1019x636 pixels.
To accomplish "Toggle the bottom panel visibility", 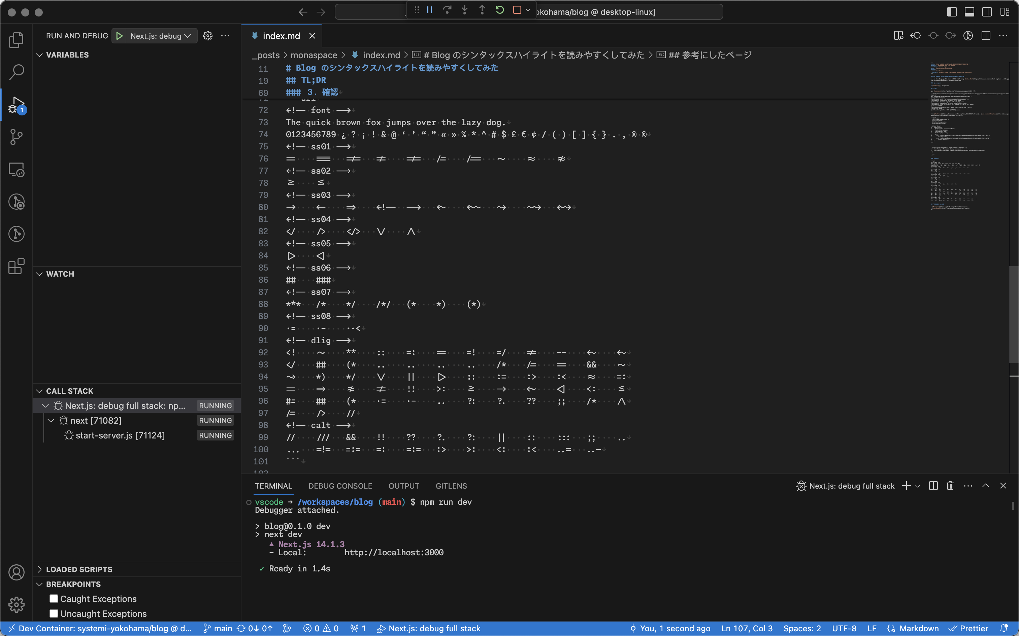I will tap(969, 12).
